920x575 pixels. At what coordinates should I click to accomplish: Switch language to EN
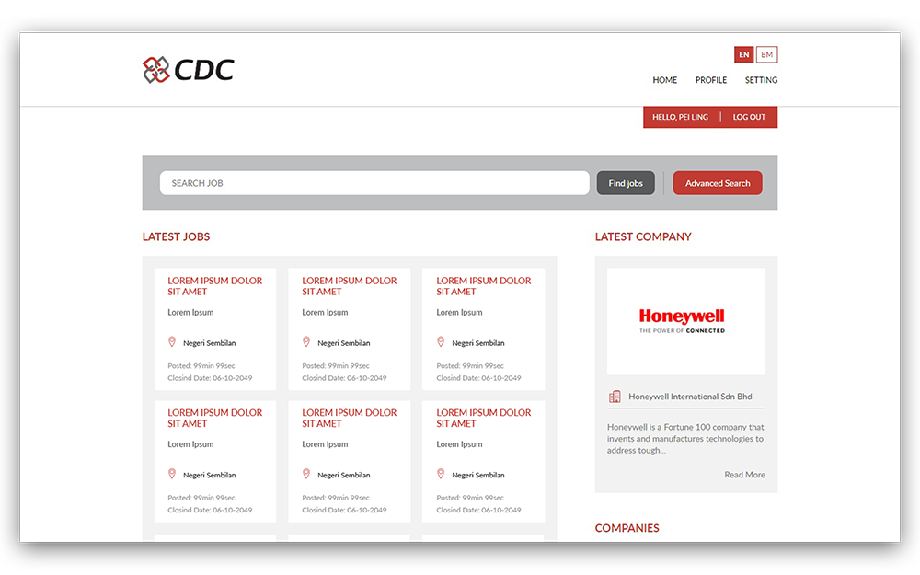744,55
